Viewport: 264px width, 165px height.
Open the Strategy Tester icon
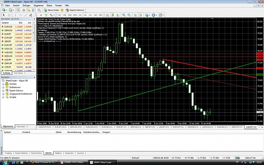pyautogui.click(x=39, y=10)
